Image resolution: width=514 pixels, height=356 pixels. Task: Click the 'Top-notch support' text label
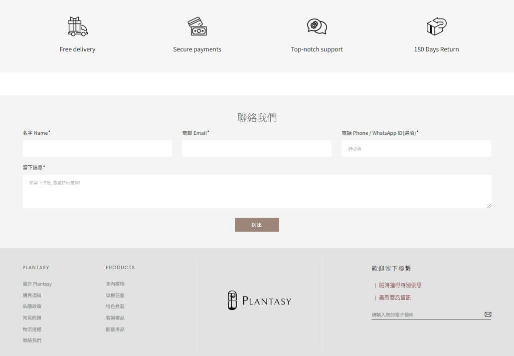[317, 49]
